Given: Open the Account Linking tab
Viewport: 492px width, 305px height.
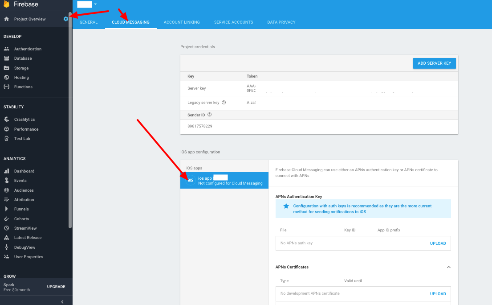Looking at the screenshot, I should (x=182, y=22).
